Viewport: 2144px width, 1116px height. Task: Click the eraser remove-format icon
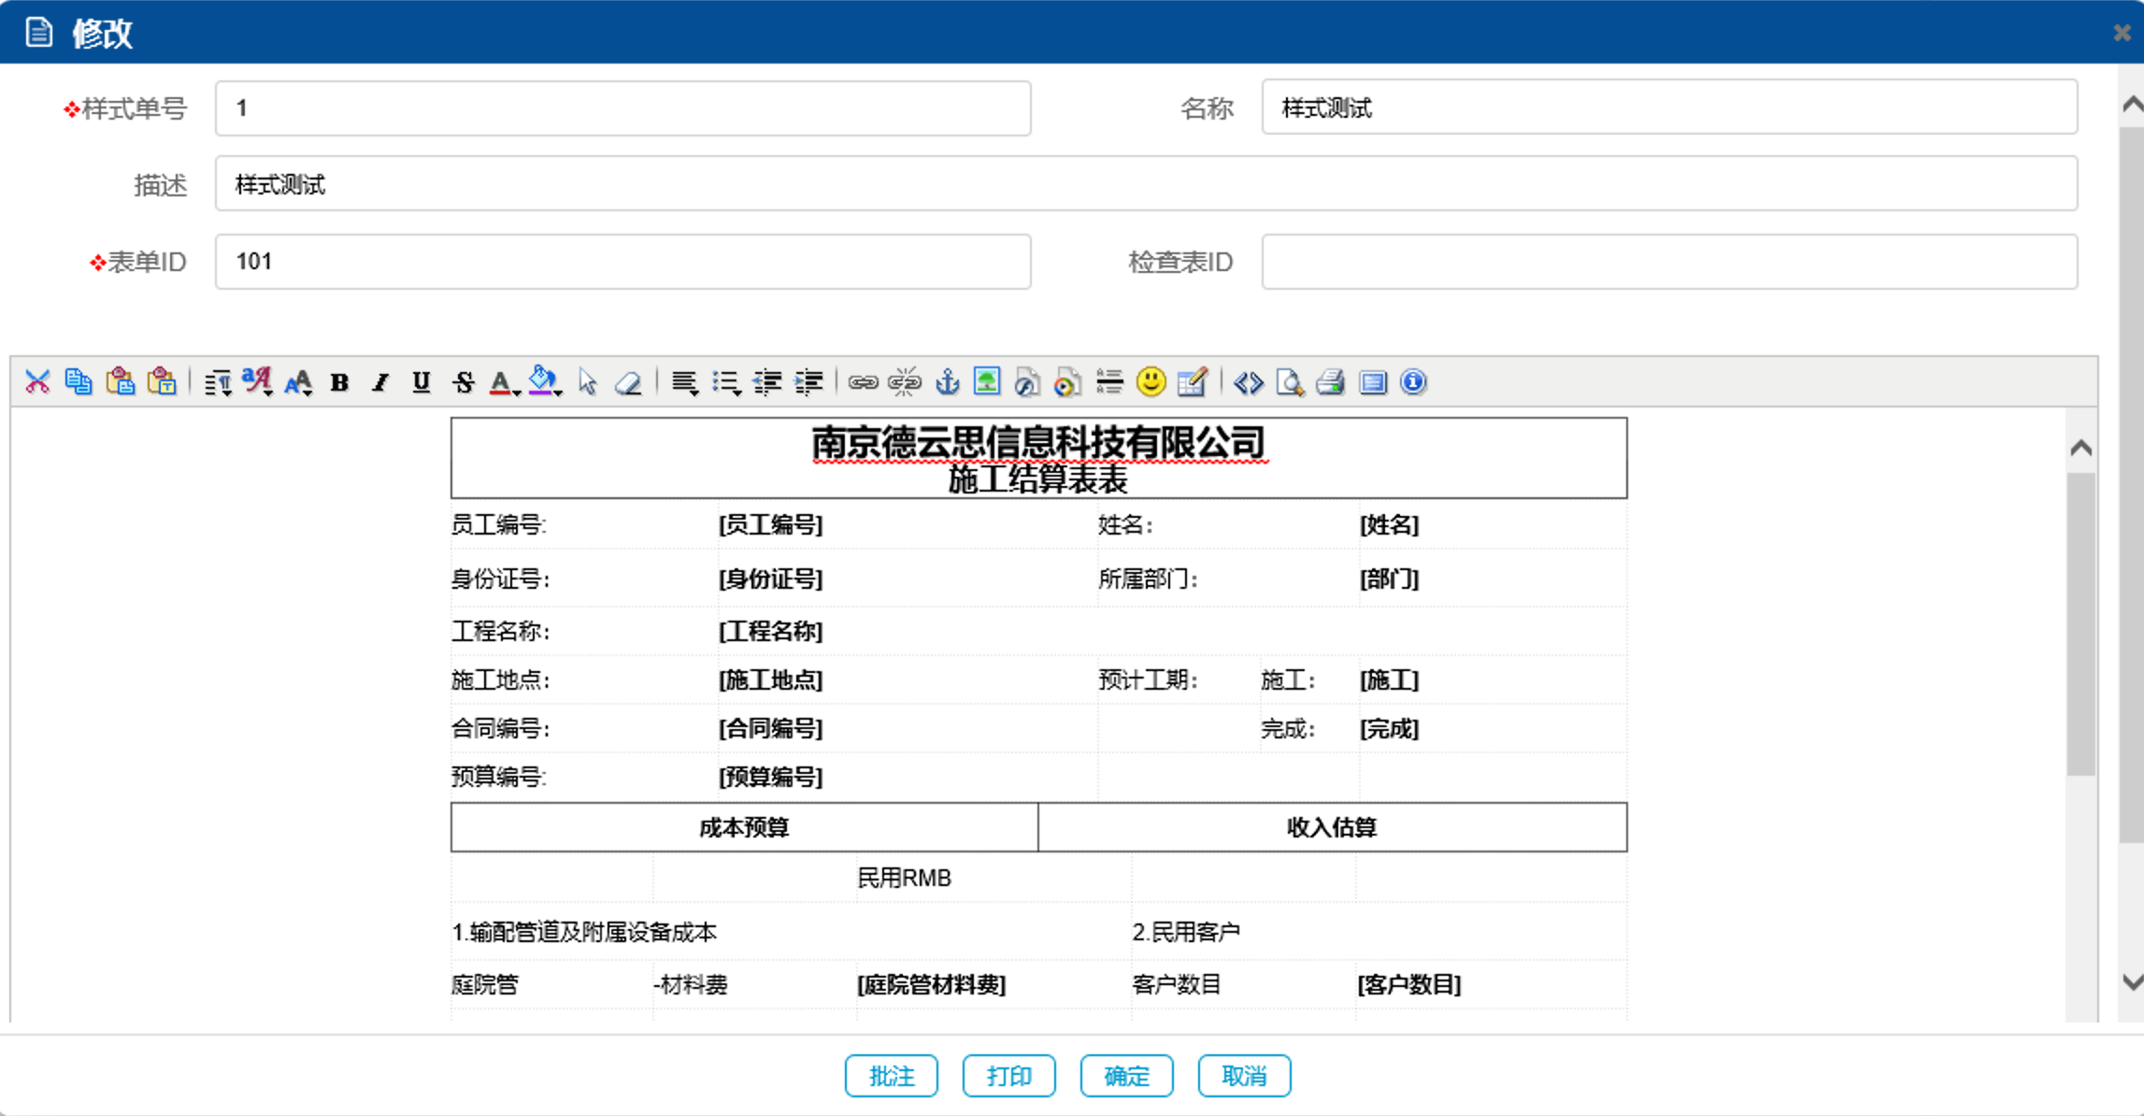628,382
